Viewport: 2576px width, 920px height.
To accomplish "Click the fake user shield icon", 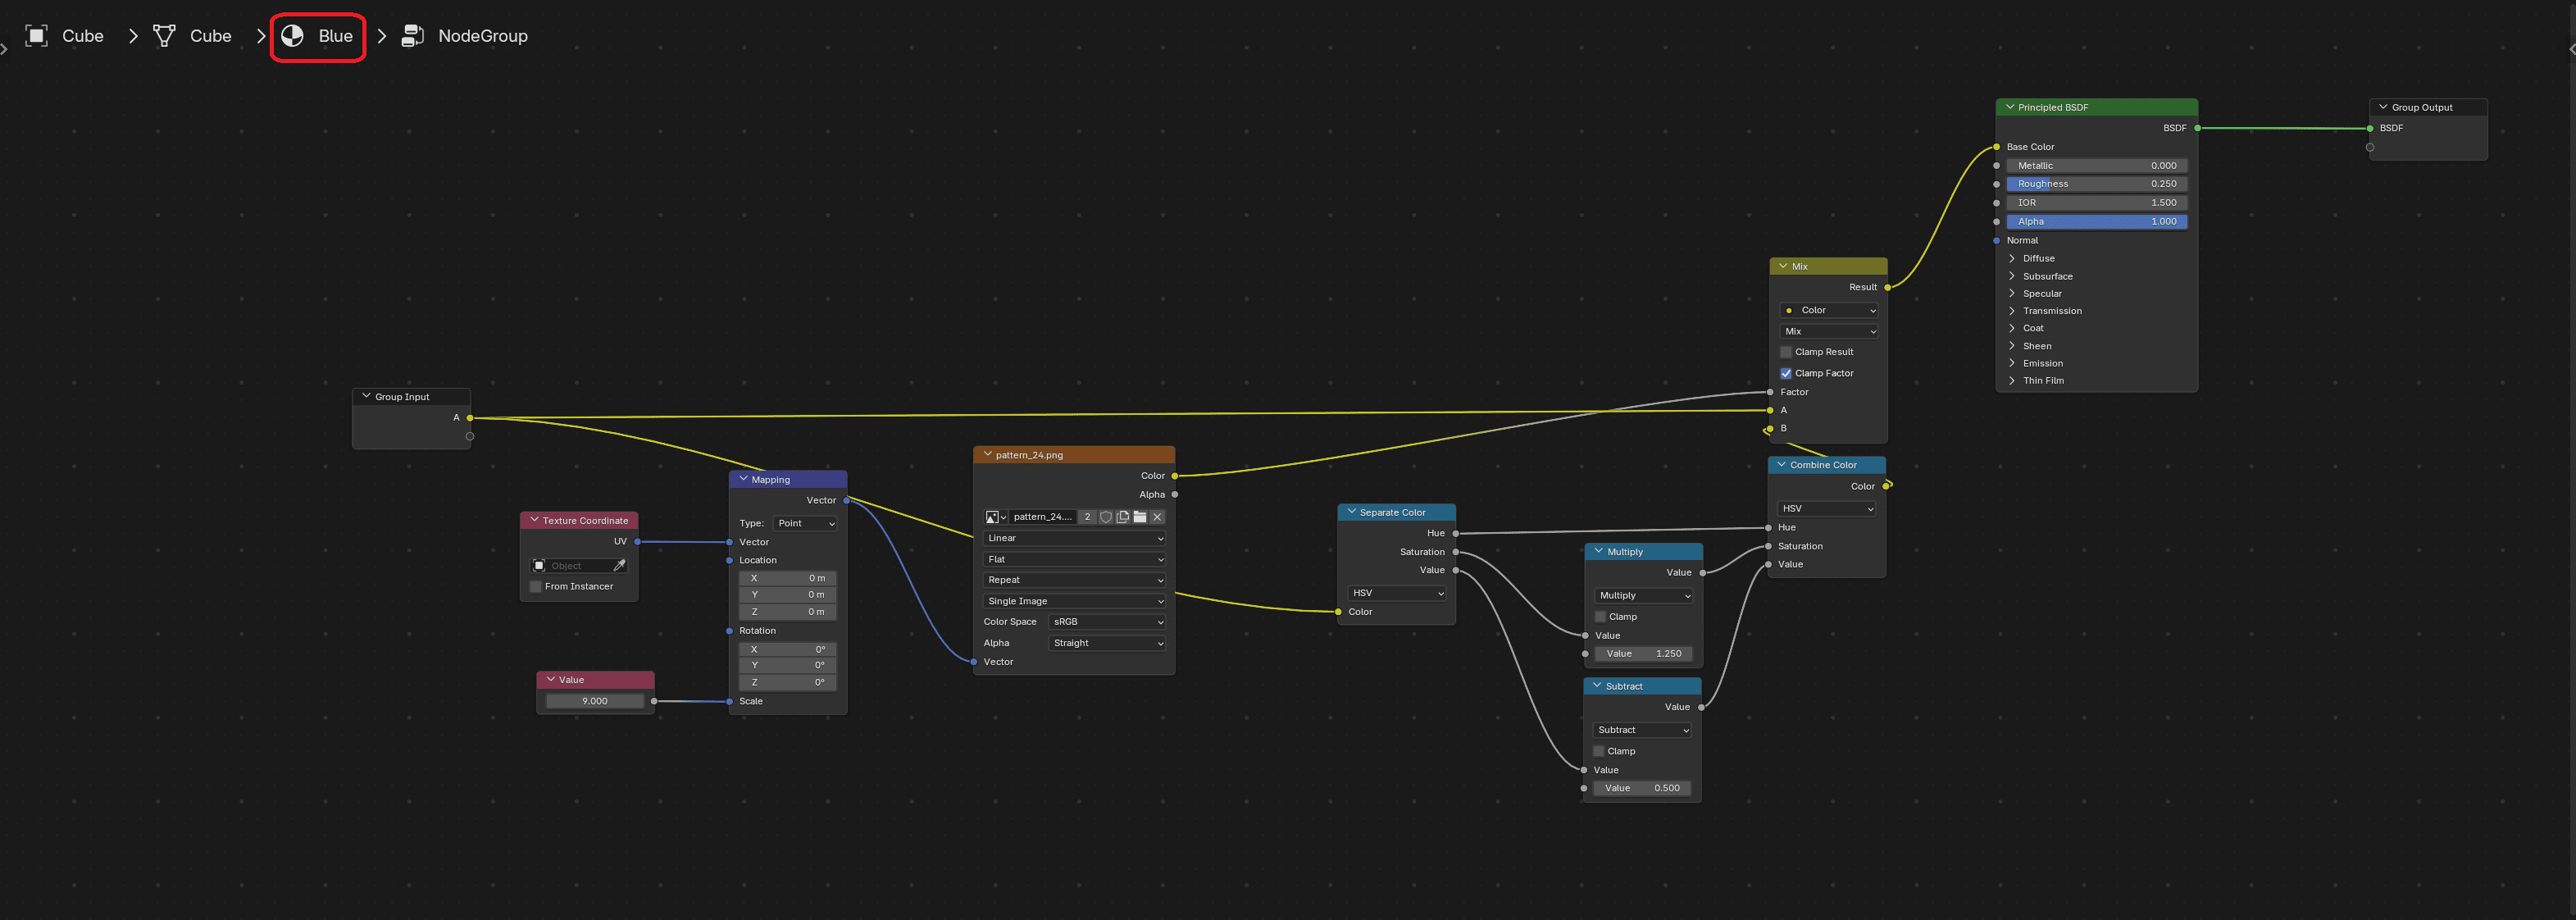I will point(1105,517).
